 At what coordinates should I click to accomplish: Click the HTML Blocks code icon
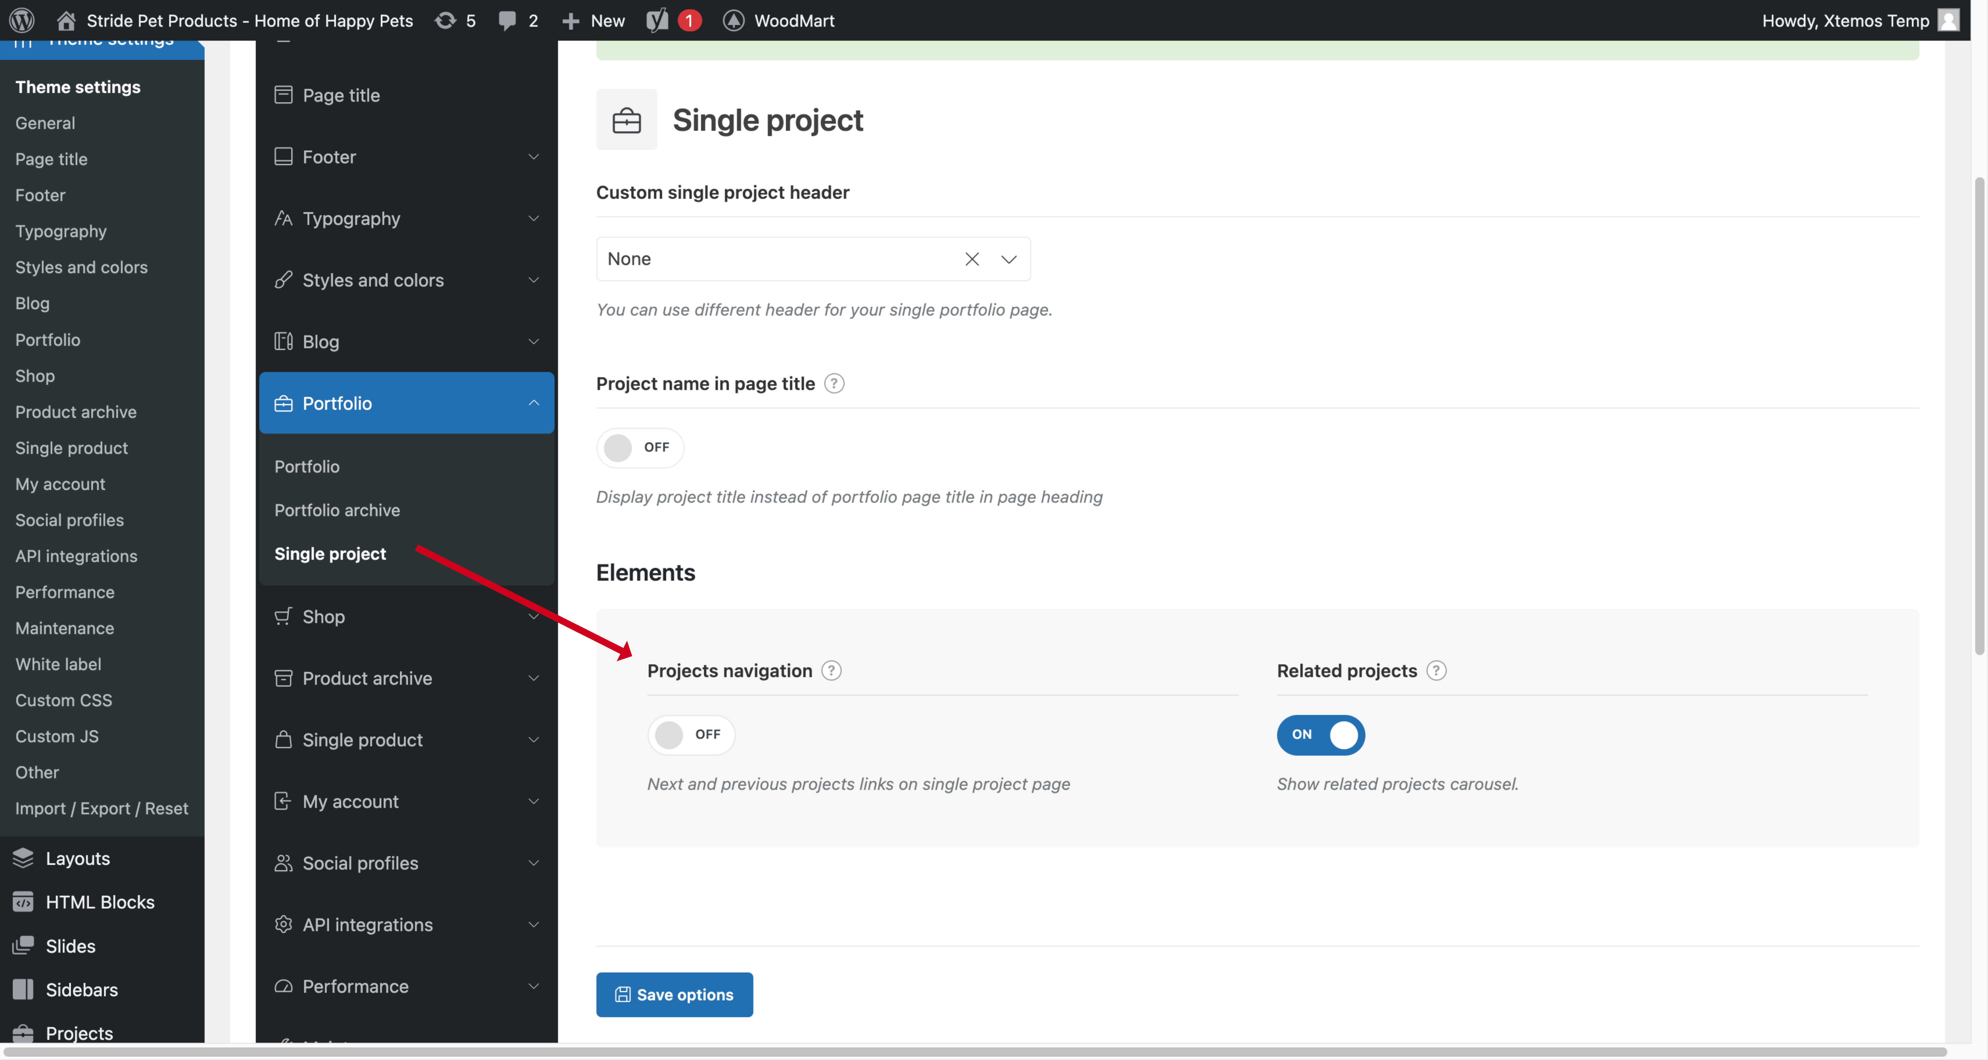point(23,902)
